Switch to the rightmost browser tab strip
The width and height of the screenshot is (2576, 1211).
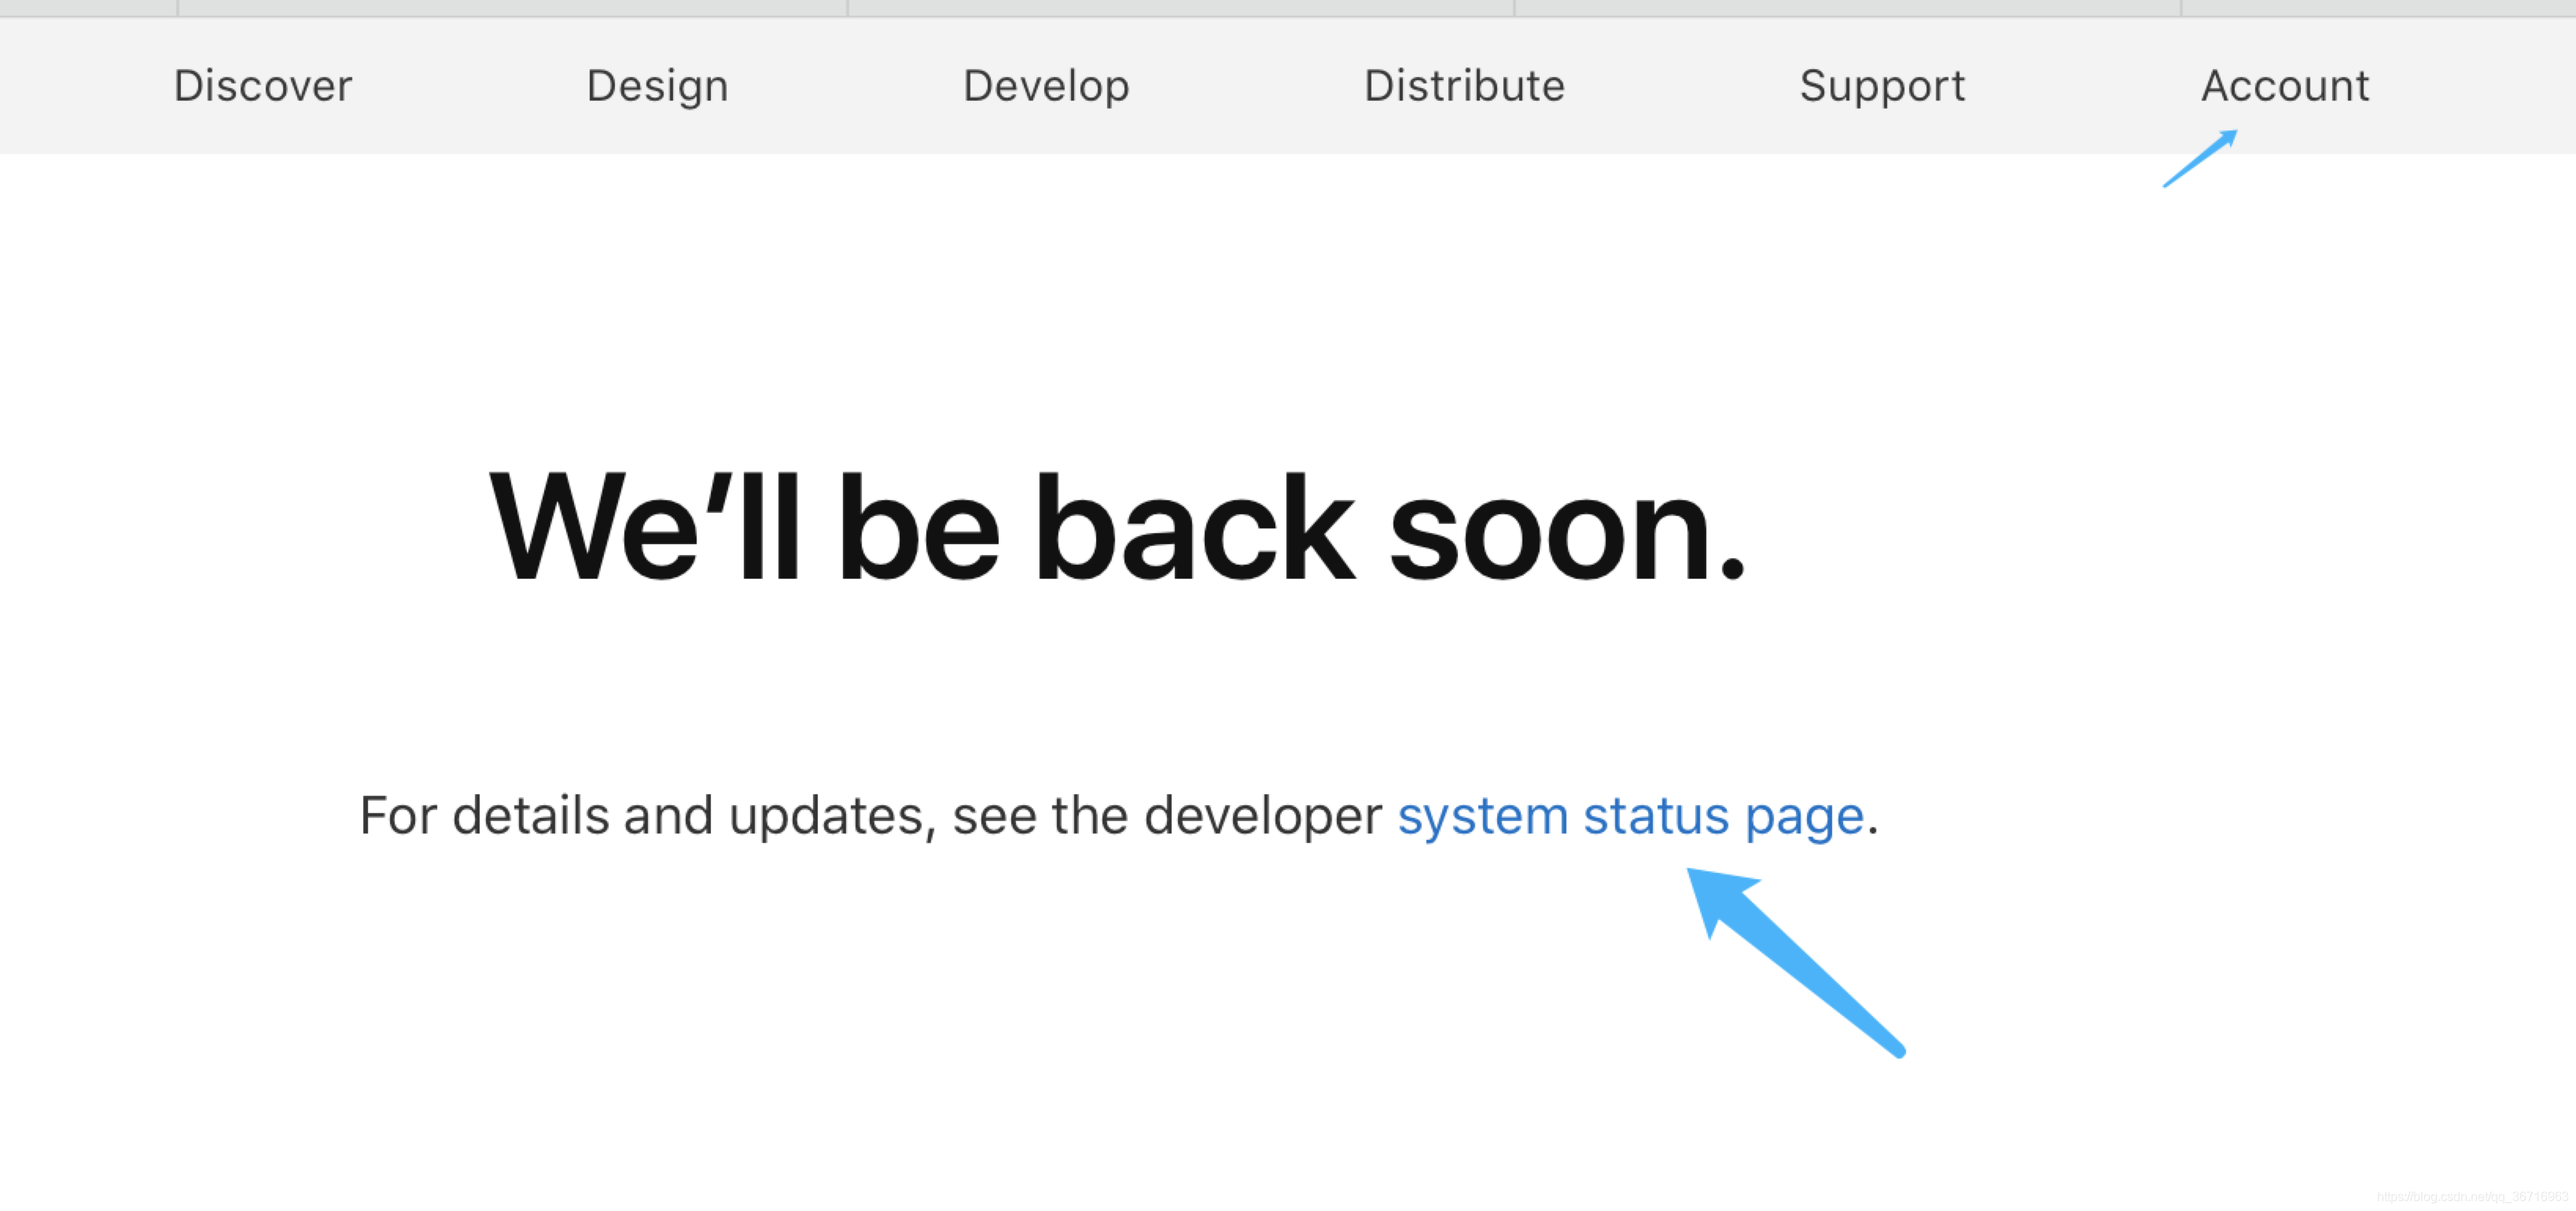pos(2378,7)
